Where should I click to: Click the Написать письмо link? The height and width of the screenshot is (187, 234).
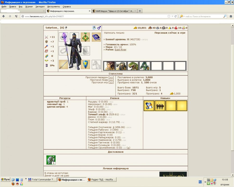114,33
